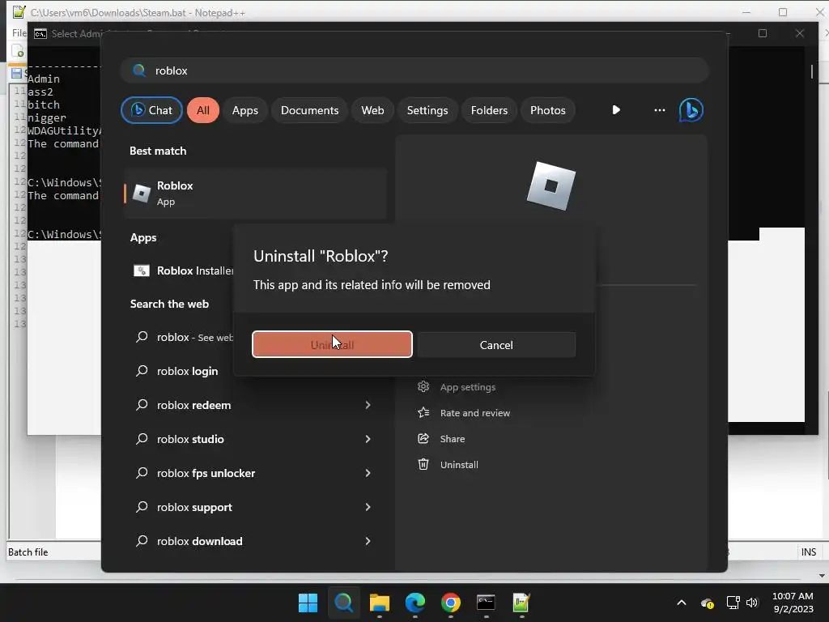This screenshot has width=829, height=622.
Task: Minimize the Notepad++ window
Action: 746,12
